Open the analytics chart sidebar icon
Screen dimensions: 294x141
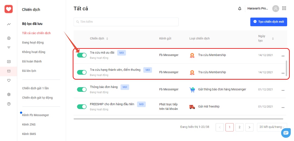pos(8,24)
